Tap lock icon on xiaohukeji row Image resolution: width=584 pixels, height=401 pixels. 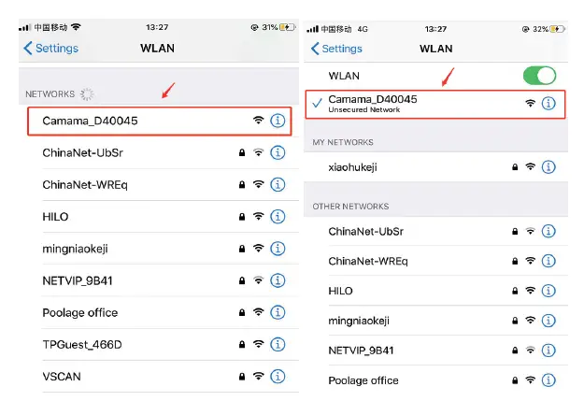pos(515,167)
